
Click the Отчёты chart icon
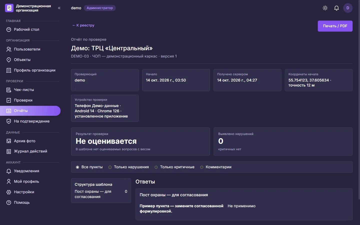(9, 111)
